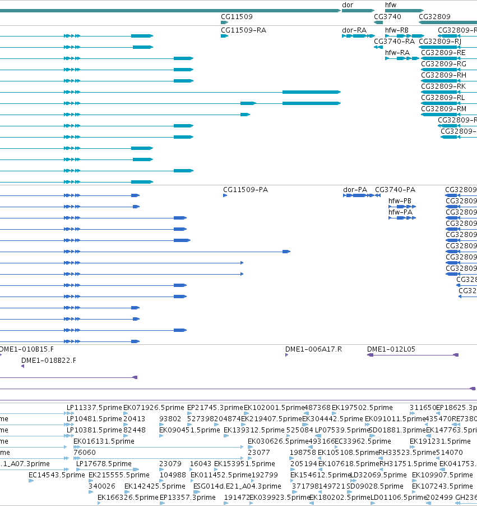Click EST label EK109907.5prime
This screenshot has height=506, width=477.
tap(442, 475)
